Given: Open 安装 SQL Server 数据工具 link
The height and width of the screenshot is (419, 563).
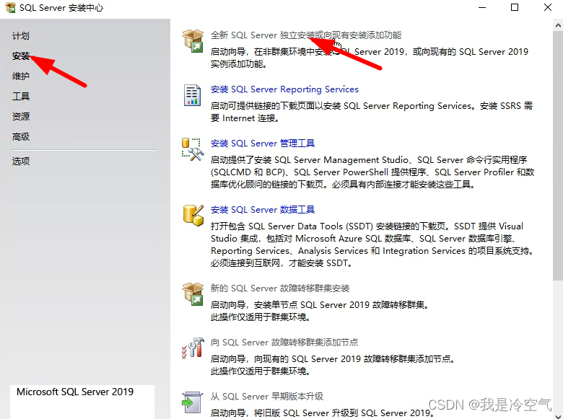Looking at the screenshot, I should (x=263, y=210).
